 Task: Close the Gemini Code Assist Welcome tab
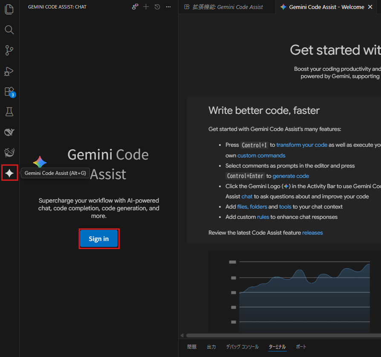pyautogui.click(x=370, y=7)
